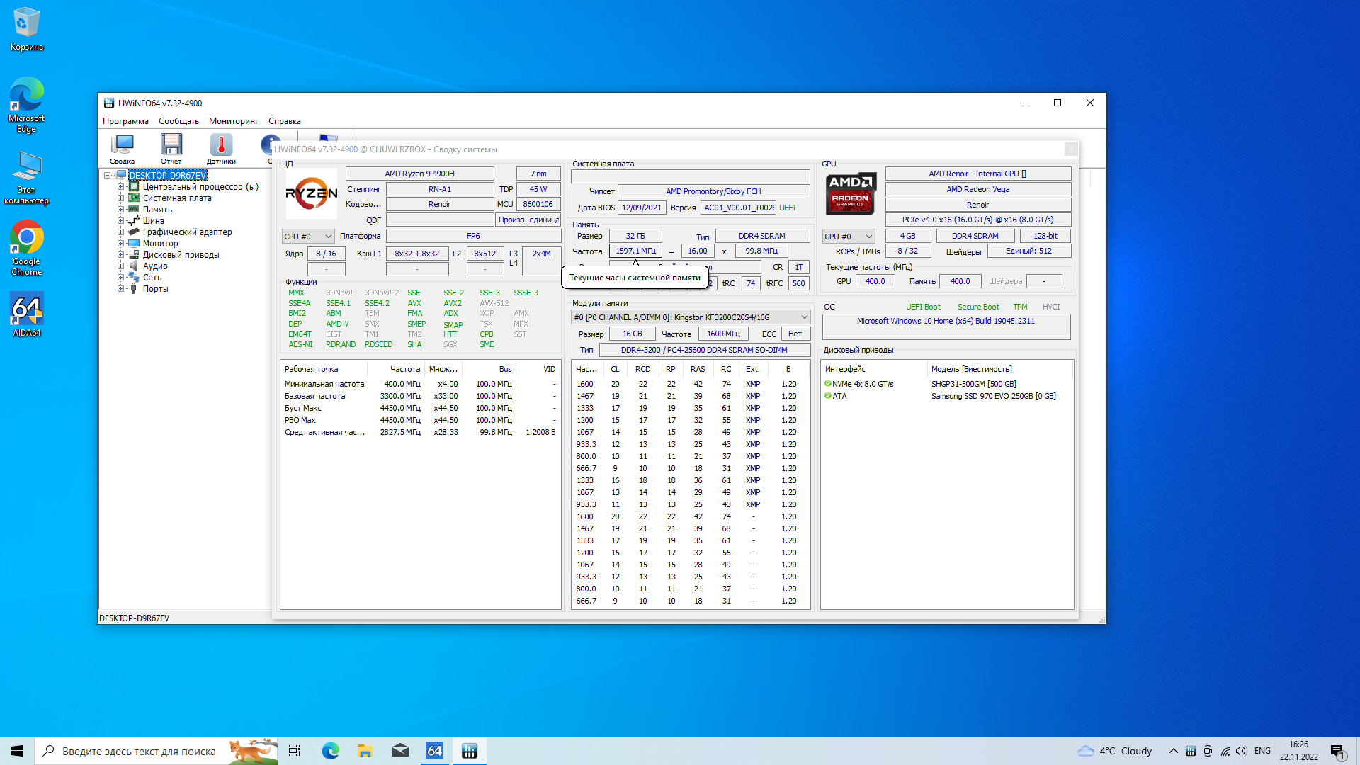Open the Мониторинг menu
The height and width of the screenshot is (765, 1360).
233,121
